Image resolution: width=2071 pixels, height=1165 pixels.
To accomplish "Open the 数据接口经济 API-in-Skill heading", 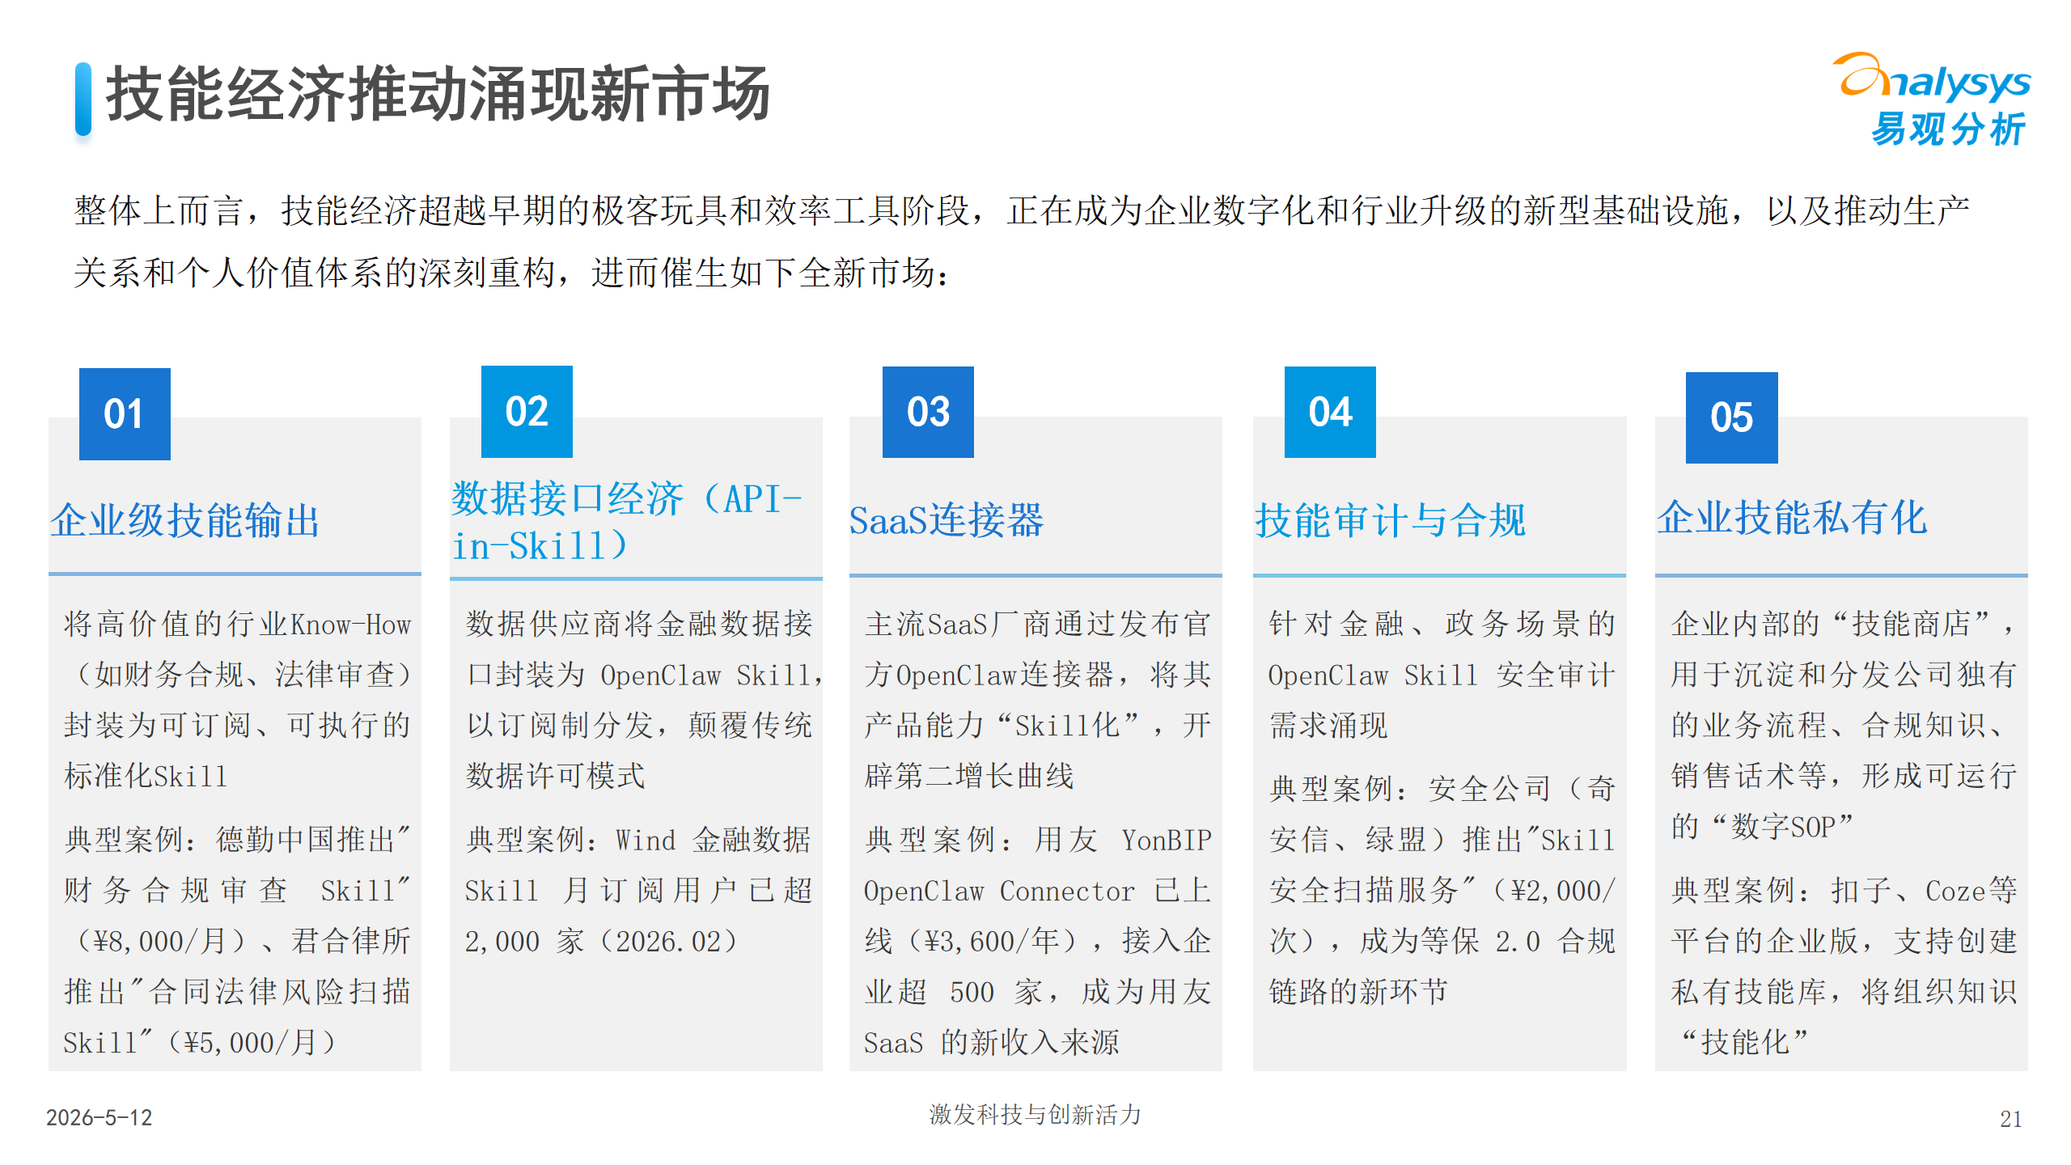I will (627, 522).
